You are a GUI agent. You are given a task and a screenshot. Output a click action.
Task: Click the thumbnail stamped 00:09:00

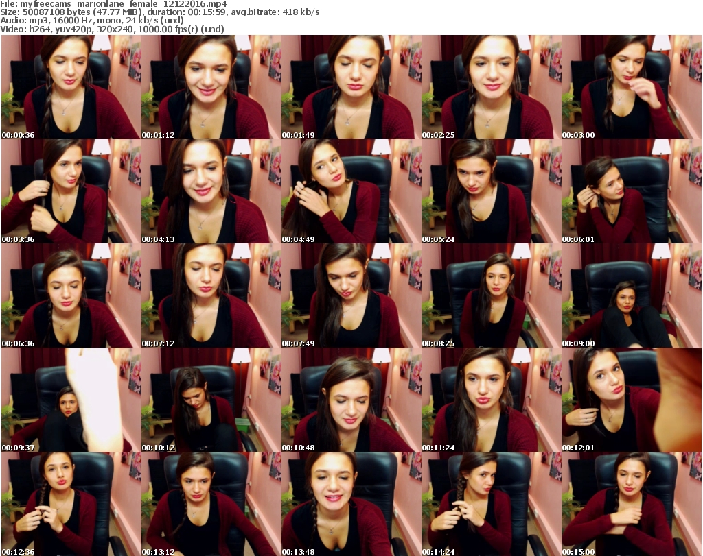pos(632,295)
